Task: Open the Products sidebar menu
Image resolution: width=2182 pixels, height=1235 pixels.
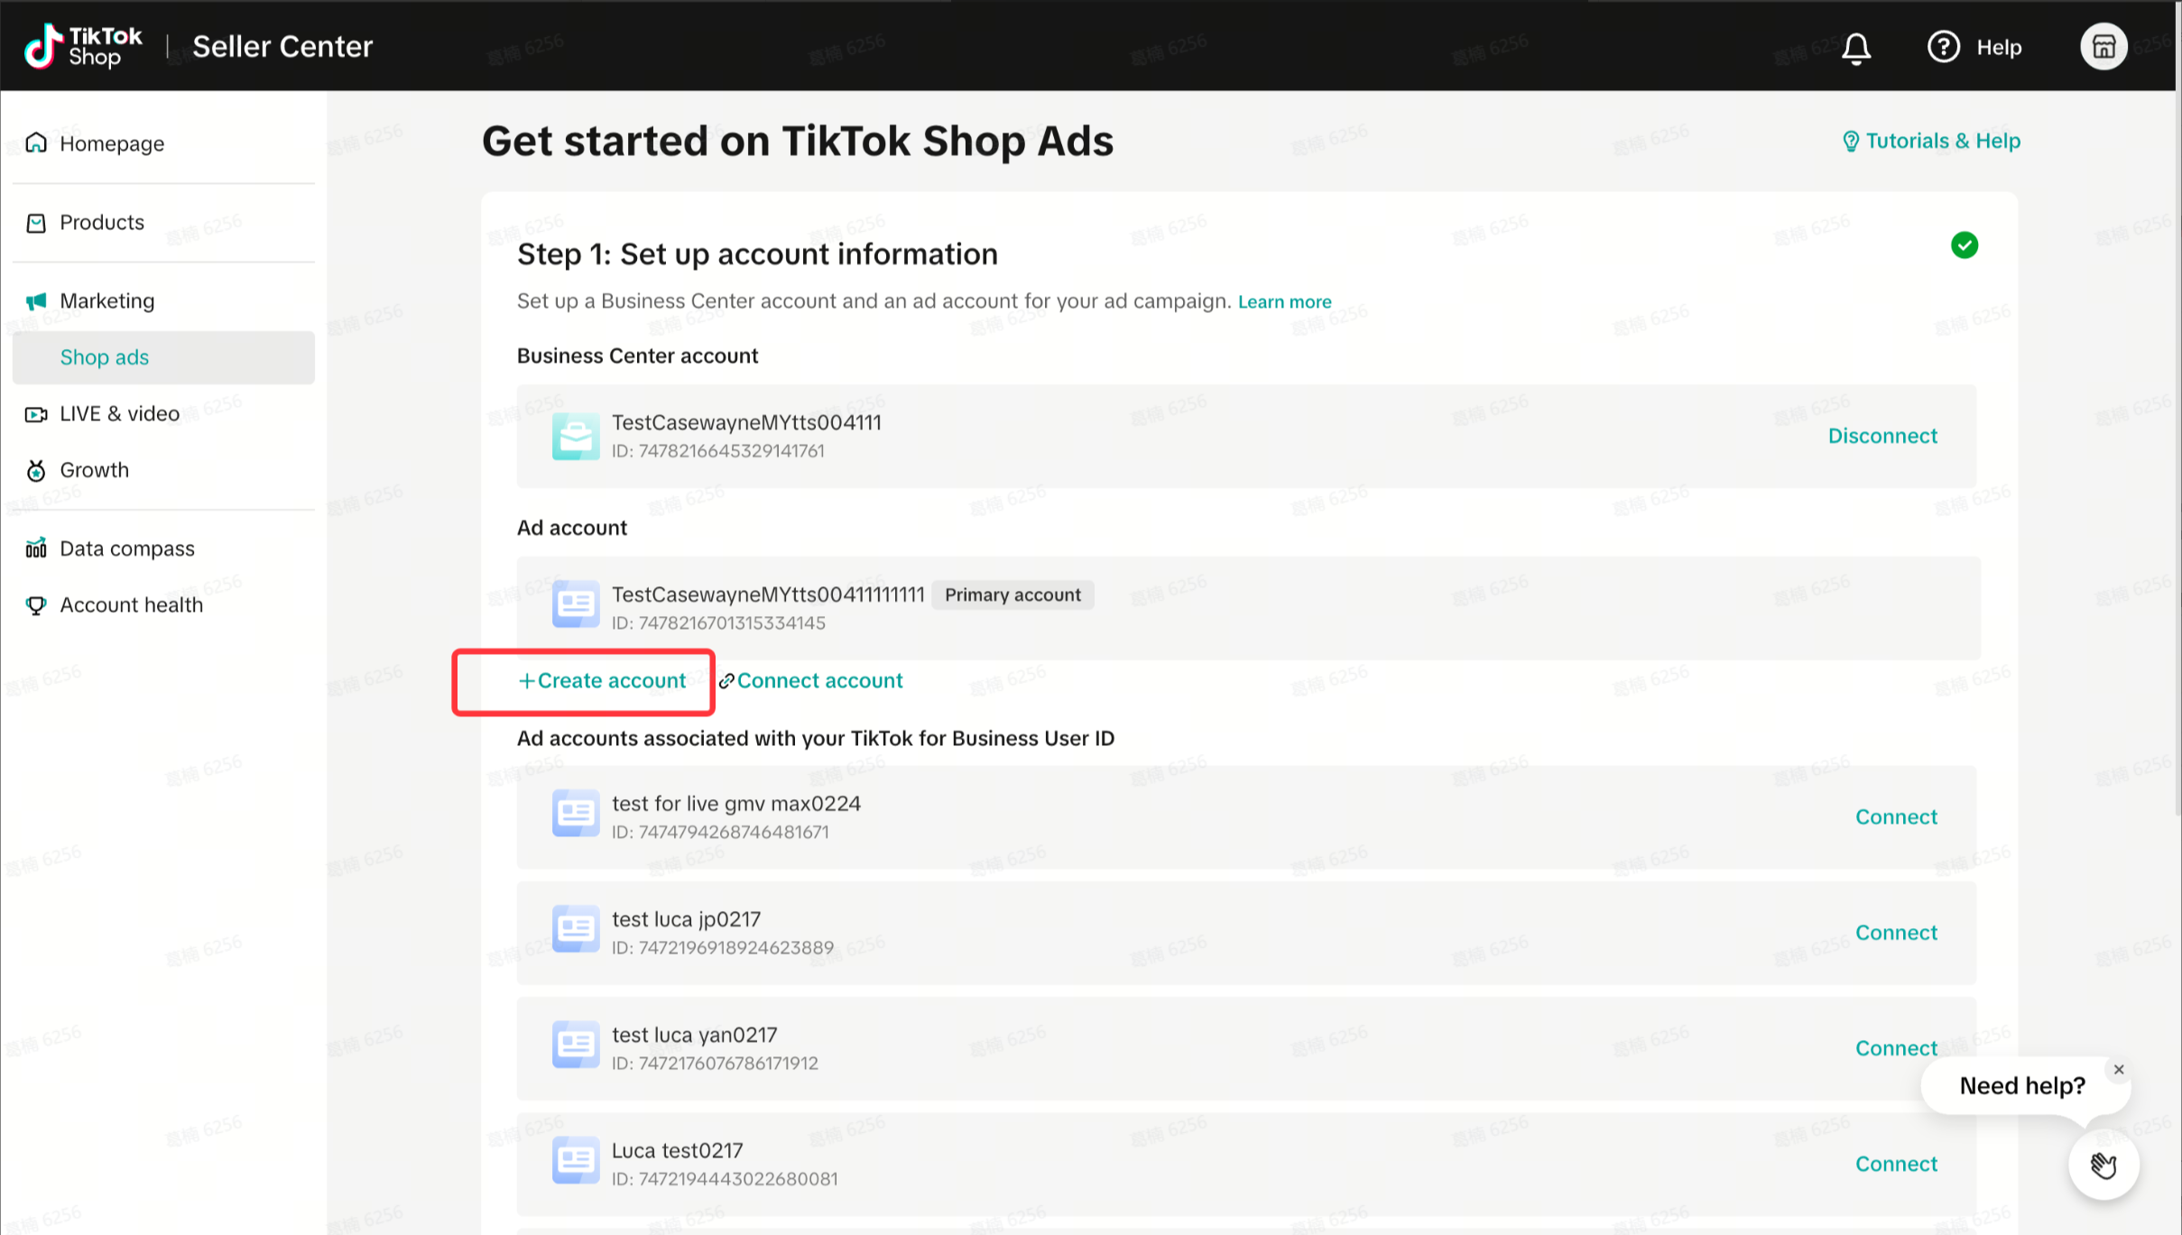Action: [x=102, y=222]
